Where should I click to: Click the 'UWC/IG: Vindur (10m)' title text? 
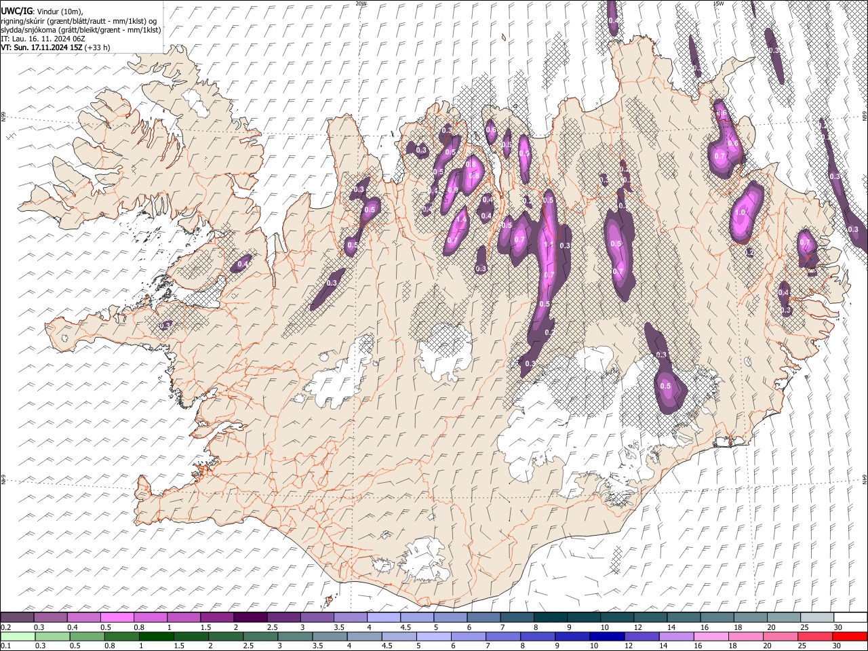pyautogui.click(x=42, y=11)
